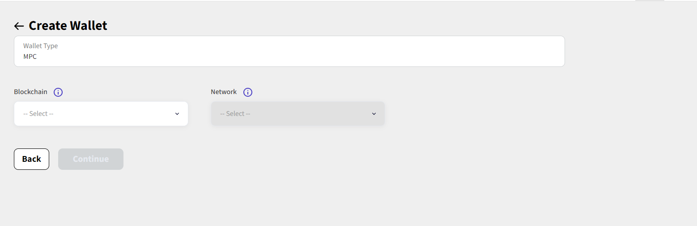The width and height of the screenshot is (697, 226).
Task: Click the Wallet Type label text
Action: pos(40,46)
